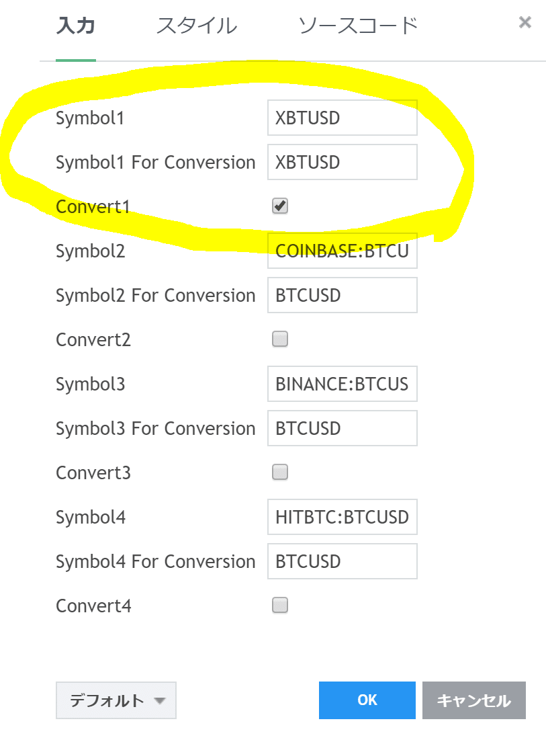Open the デフォルト dropdown menu
The width and height of the screenshot is (546, 740).
pyautogui.click(x=116, y=700)
